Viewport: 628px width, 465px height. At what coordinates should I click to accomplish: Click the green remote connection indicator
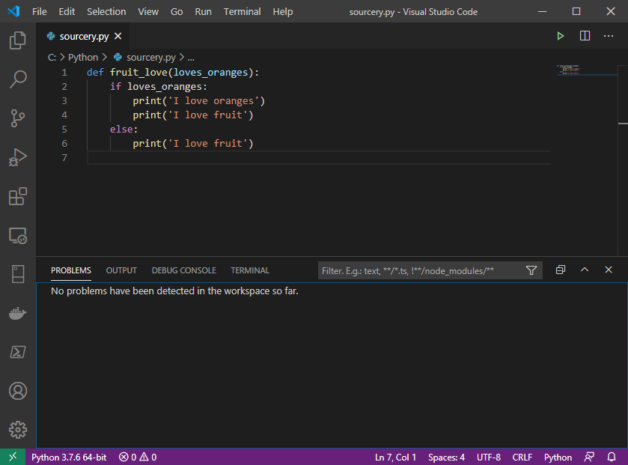(12, 457)
